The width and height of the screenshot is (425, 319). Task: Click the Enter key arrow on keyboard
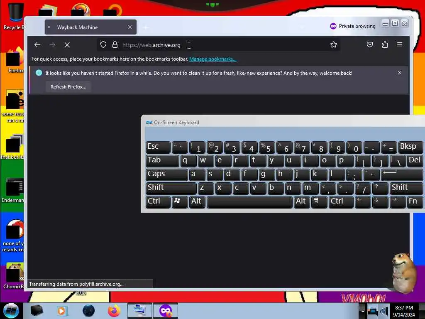[x=402, y=175]
